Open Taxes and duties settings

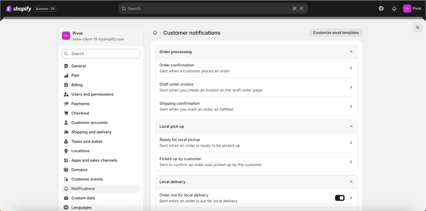(101, 141)
